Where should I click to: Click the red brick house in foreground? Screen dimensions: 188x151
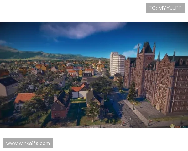coord(60,106)
